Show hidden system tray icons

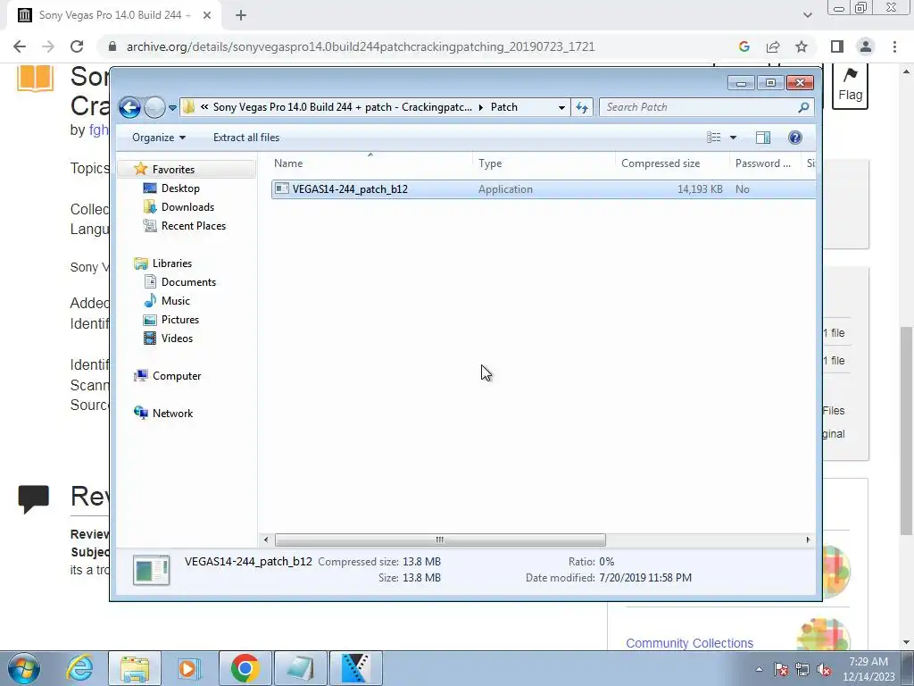point(759,669)
